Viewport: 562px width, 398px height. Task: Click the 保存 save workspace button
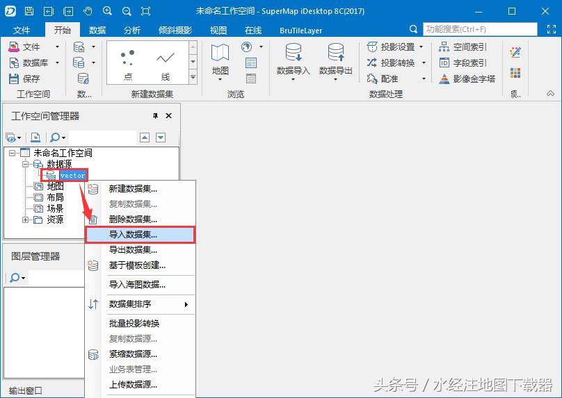24,78
